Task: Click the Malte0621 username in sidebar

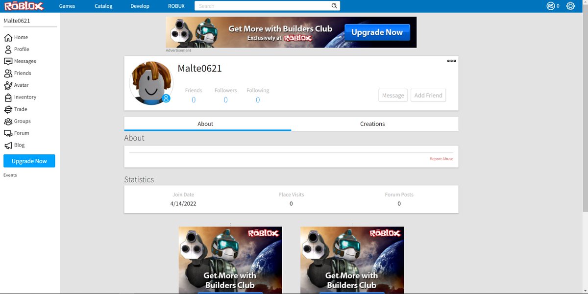Action: 17,21
